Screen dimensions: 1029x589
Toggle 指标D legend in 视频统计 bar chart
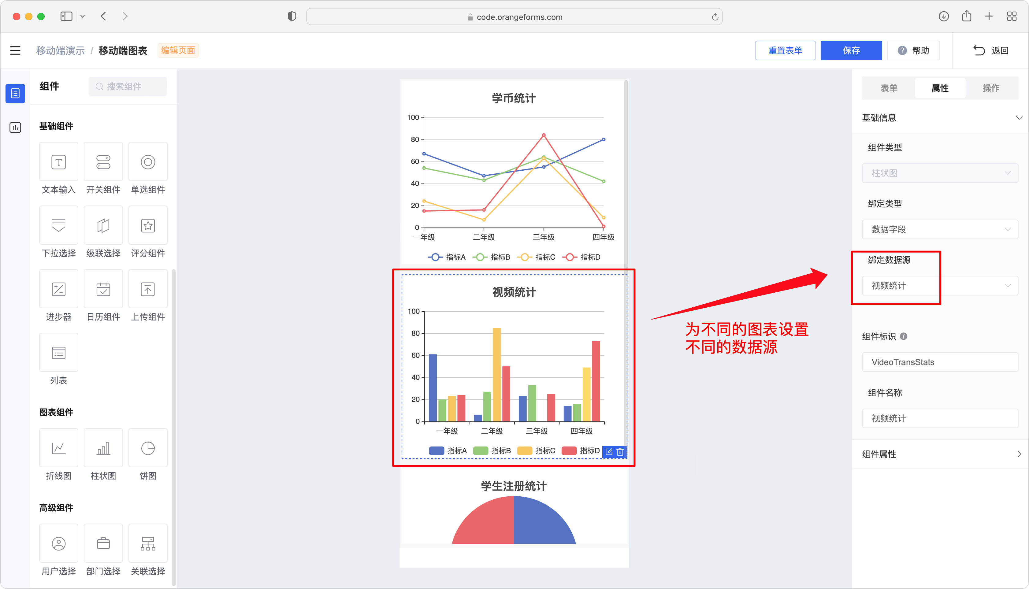(x=581, y=451)
